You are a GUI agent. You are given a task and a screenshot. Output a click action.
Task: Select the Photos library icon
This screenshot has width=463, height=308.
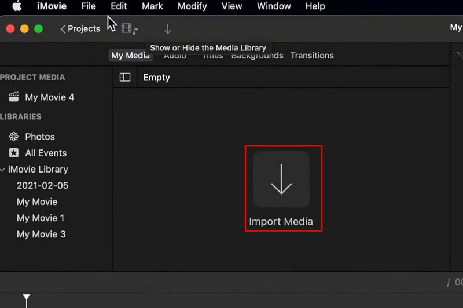pos(14,137)
